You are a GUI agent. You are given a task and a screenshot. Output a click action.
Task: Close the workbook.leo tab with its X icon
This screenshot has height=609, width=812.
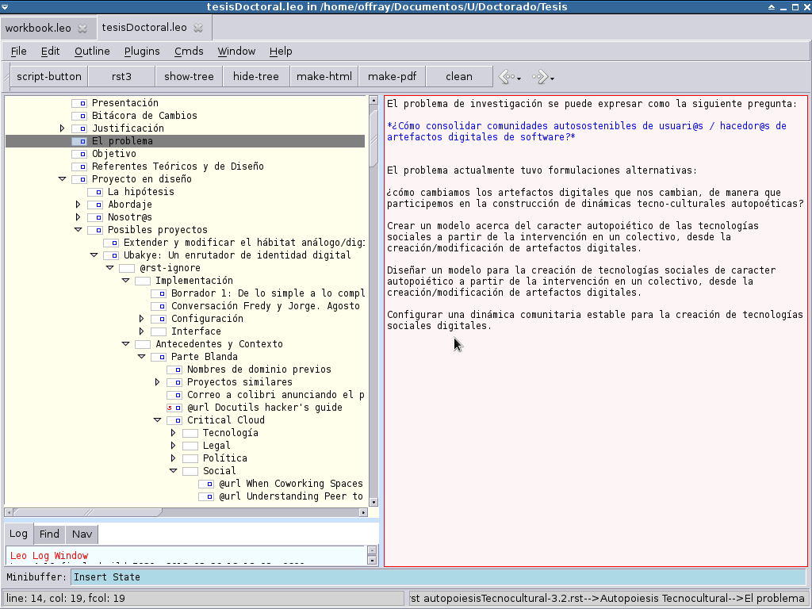coord(82,29)
